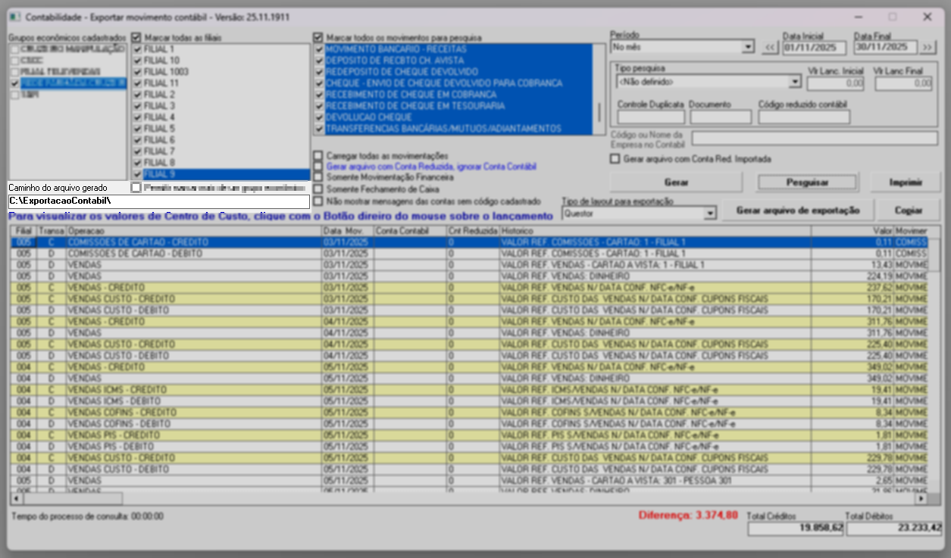The width and height of the screenshot is (951, 558).
Task: Enable 'Somente Fechamento de Caixa' option
Action: [318, 189]
